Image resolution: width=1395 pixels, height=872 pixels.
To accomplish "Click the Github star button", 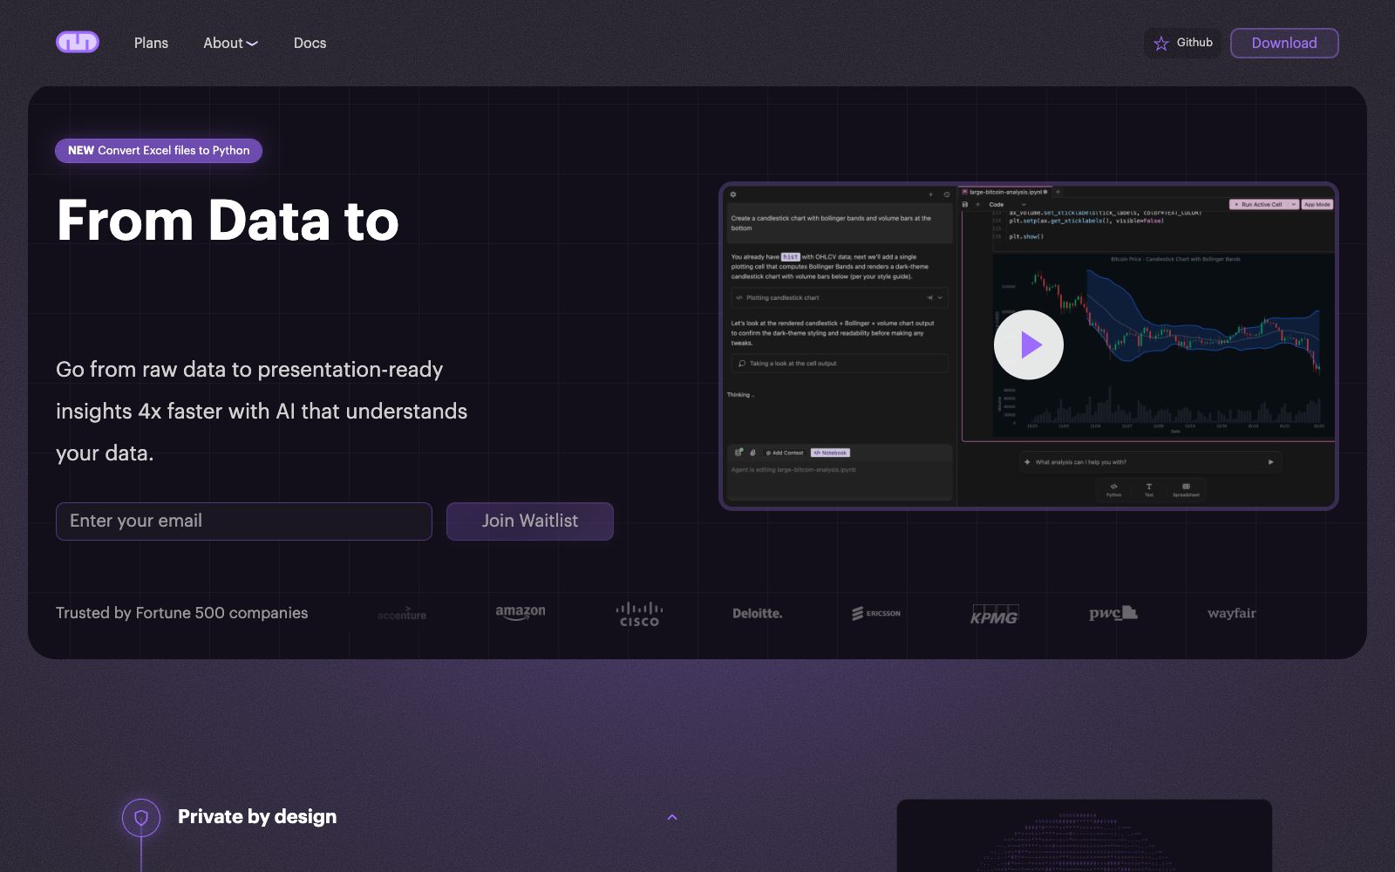I will point(1182,43).
